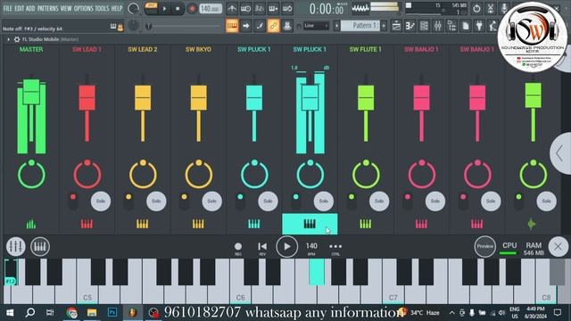The width and height of the screenshot is (571, 321).
Task: Solo the SW BKYD channel
Action: tap(212, 201)
